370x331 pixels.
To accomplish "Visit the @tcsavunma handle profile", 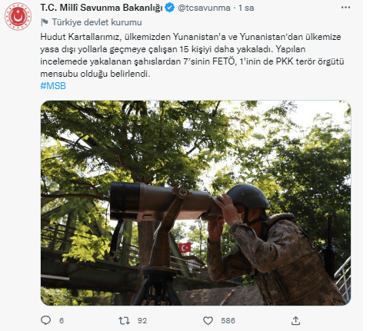I will (204, 8).
